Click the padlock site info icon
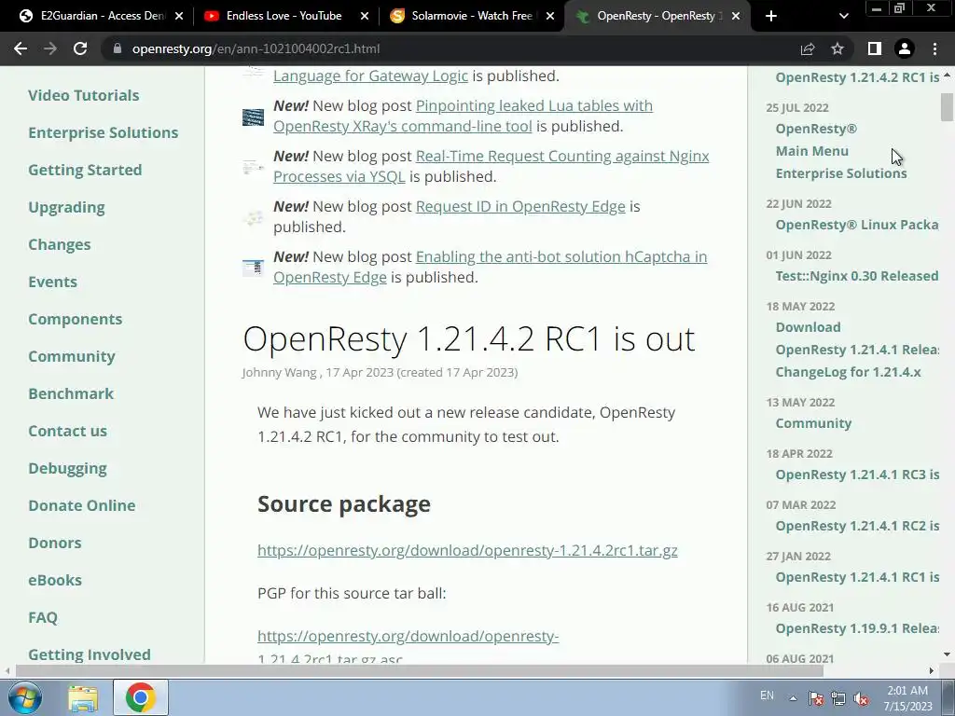The height and width of the screenshot is (716, 955). tap(118, 48)
